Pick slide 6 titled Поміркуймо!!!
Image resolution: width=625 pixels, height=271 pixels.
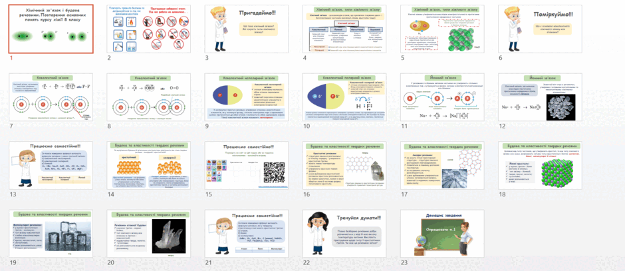[540, 29]
